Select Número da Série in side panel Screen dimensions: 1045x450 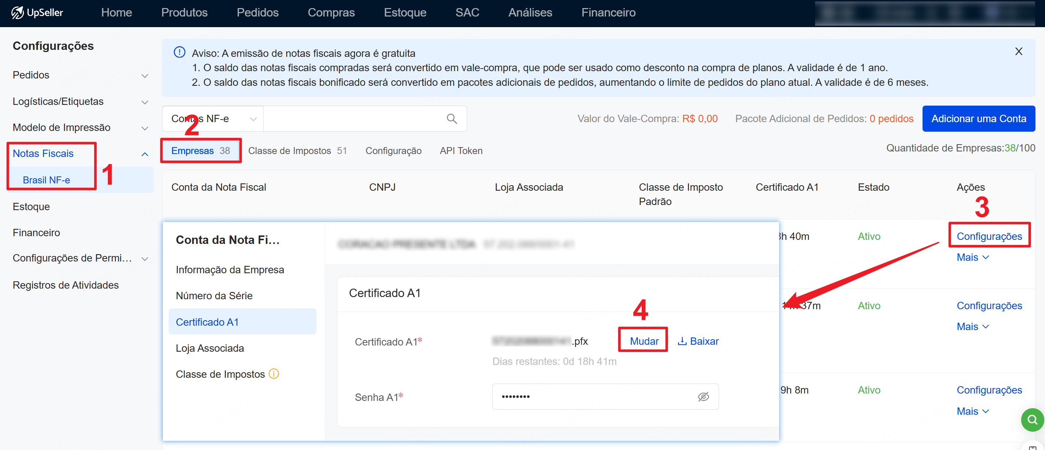click(214, 296)
